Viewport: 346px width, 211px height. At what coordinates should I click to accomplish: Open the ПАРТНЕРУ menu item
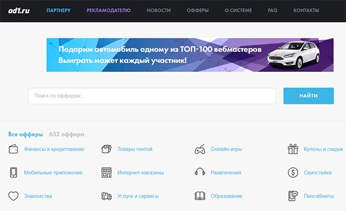tap(58, 10)
